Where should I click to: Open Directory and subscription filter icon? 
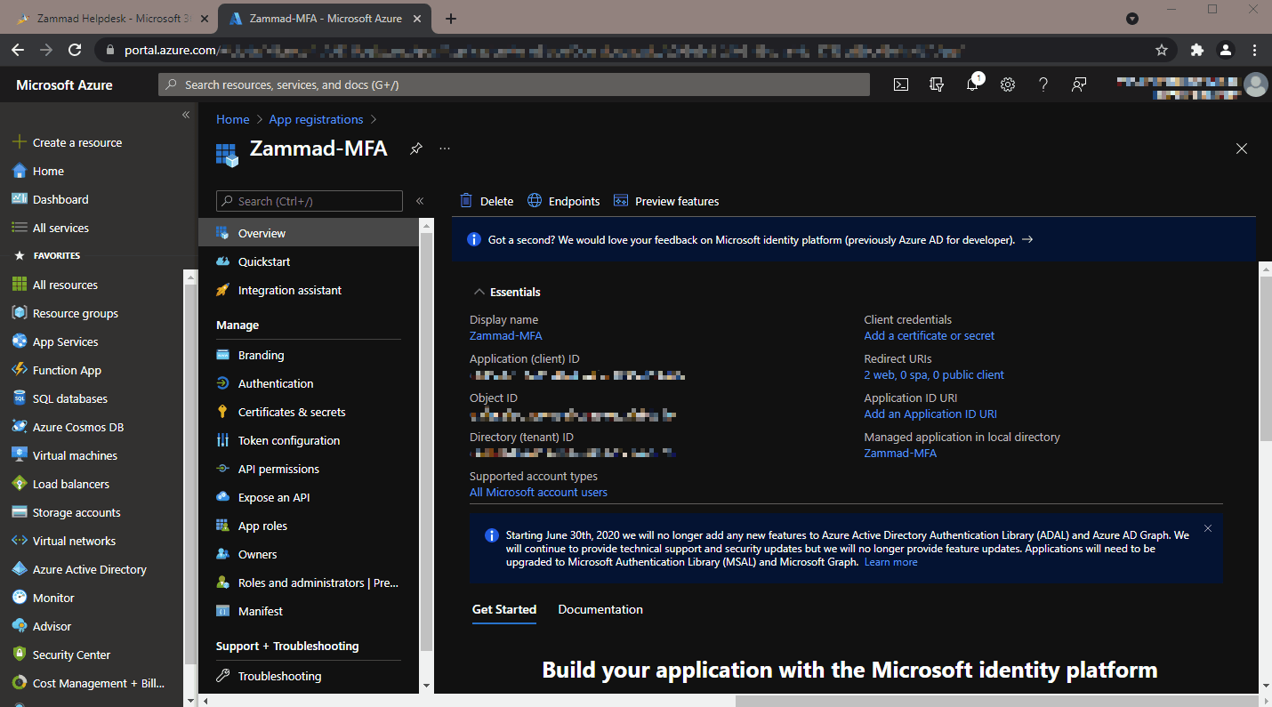(x=937, y=84)
